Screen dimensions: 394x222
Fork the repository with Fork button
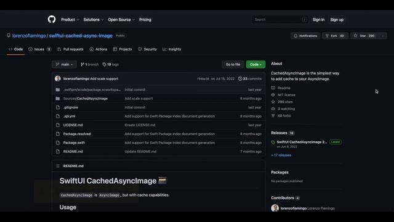335,36
